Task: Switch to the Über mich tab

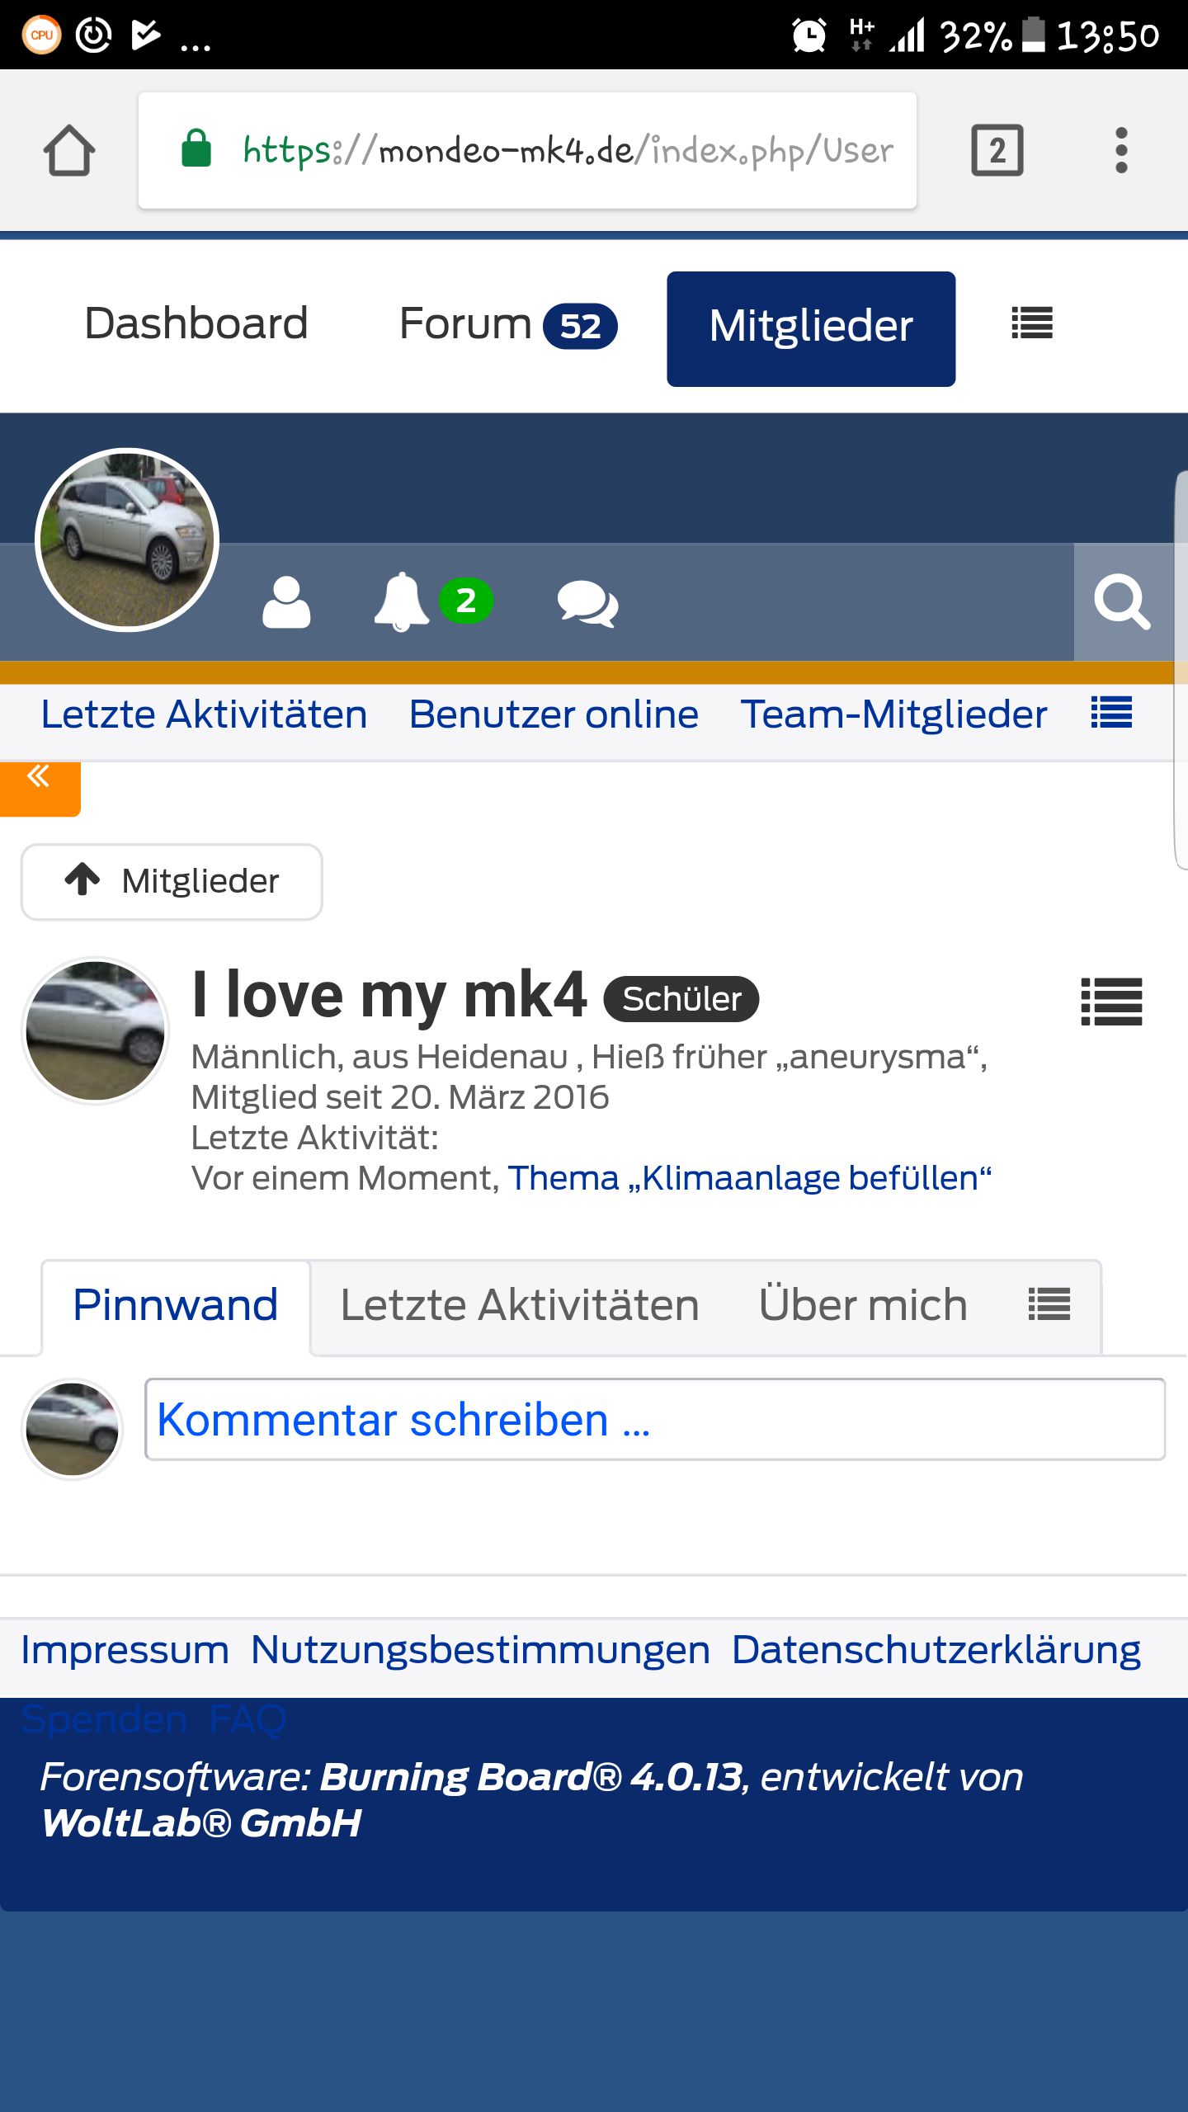Action: click(x=862, y=1305)
